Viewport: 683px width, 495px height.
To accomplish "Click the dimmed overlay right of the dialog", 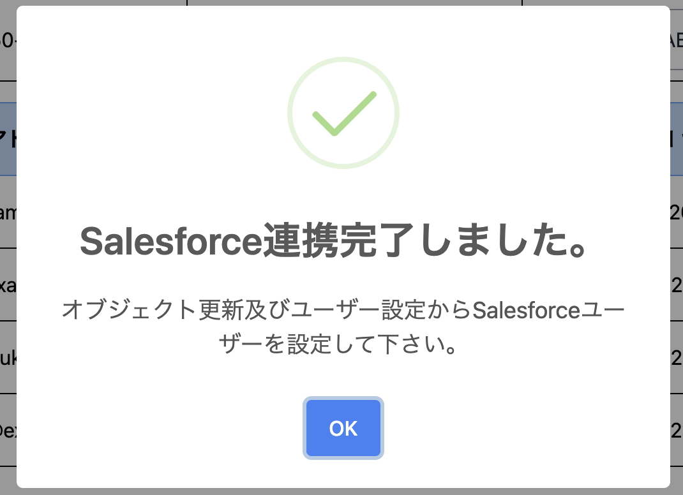I will (x=678, y=255).
